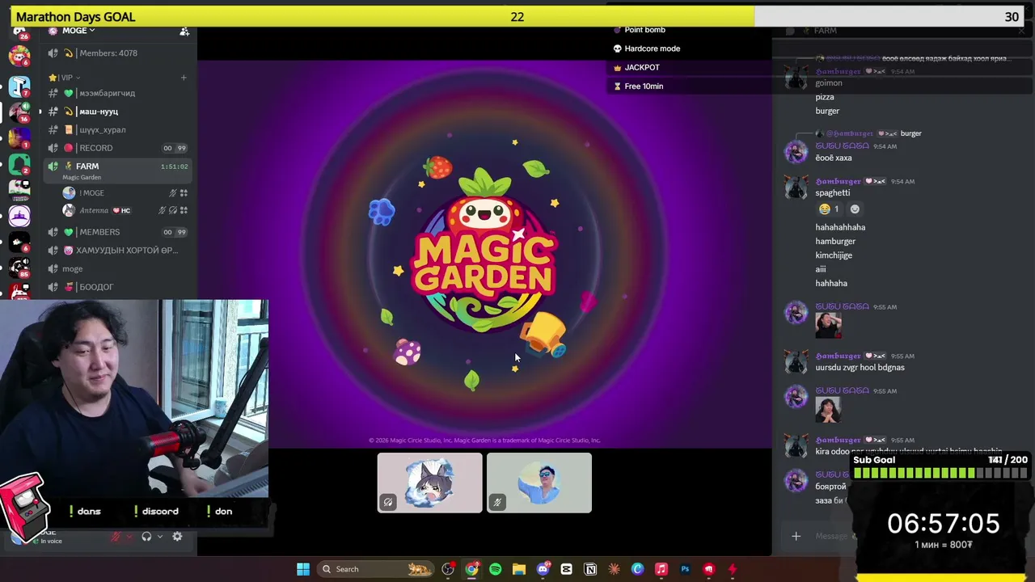Viewport: 1035px width, 582px height.
Task: Click the cat-girl avatar participant tile
Action: [429, 483]
